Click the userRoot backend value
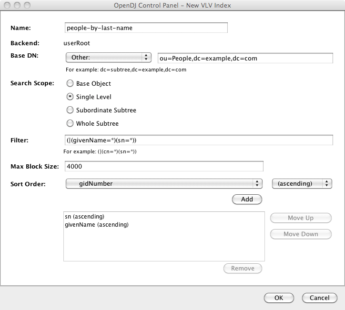 point(77,43)
